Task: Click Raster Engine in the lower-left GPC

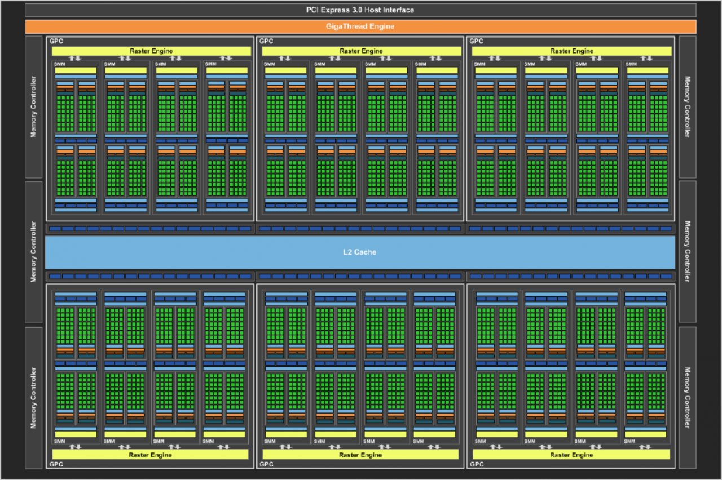Action: 150,455
